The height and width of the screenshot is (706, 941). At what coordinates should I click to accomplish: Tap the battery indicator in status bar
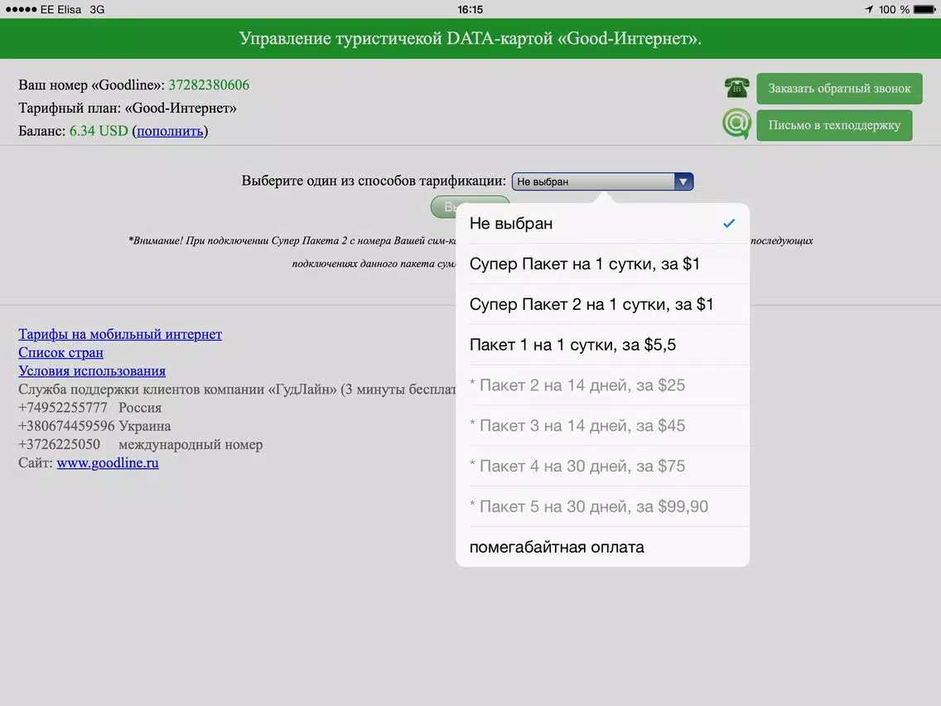click(x=924, y=10)
